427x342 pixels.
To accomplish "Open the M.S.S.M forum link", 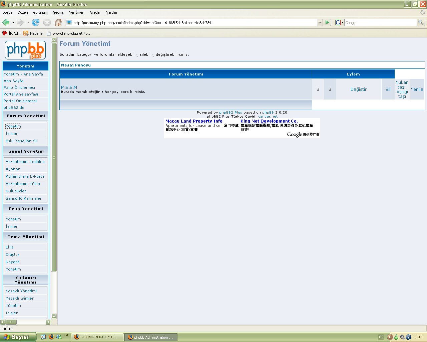I will tap(69, 87).
